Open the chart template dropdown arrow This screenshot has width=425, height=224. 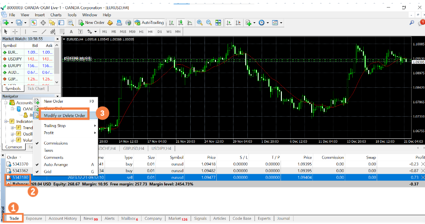click(281, 23)
